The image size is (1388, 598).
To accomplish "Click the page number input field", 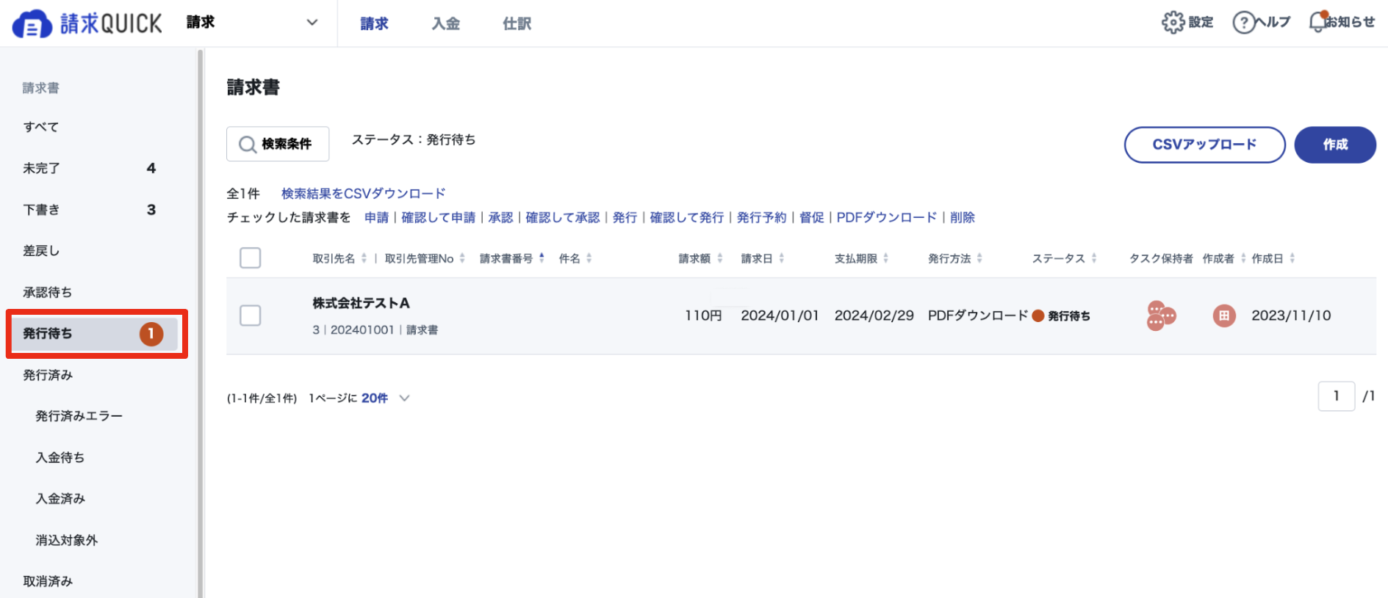I will [x=1336, y=396].
